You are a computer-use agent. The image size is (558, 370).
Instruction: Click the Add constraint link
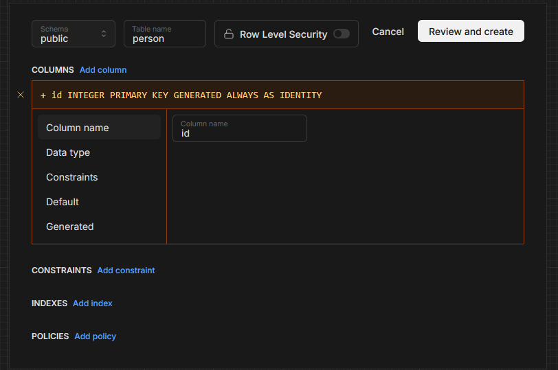126,270
